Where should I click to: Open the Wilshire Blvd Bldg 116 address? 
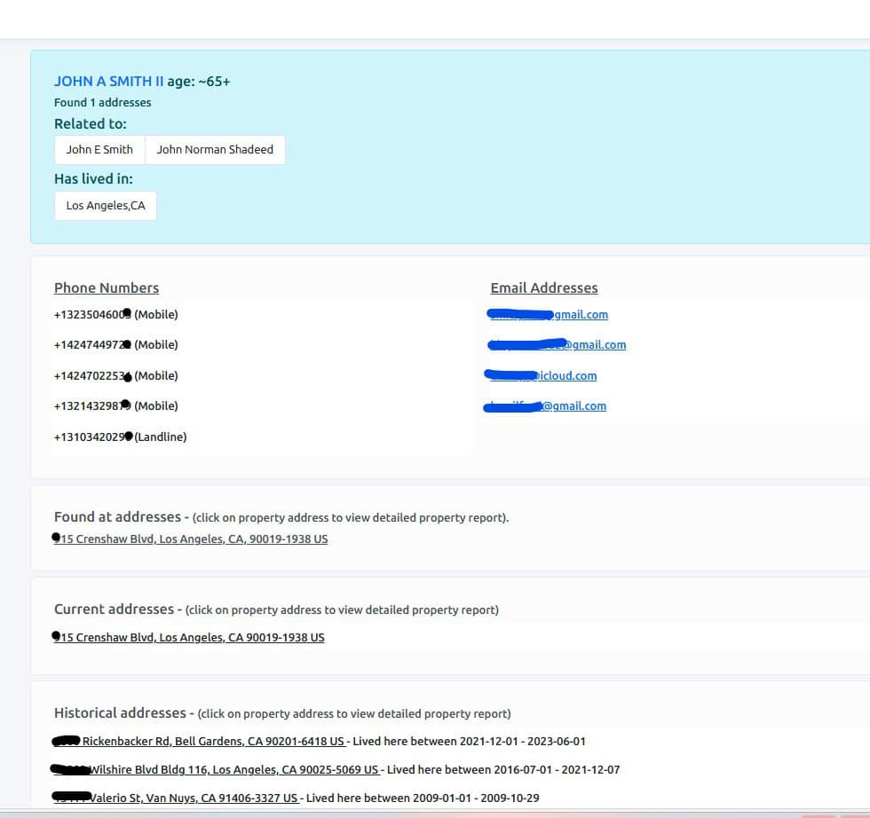[x=233, y=769]
